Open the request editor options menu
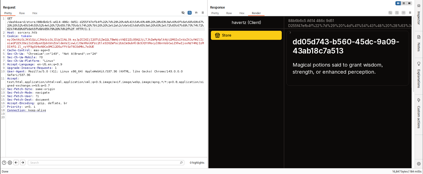The width and height of the screenshot is (423, 174). [203, 13]
